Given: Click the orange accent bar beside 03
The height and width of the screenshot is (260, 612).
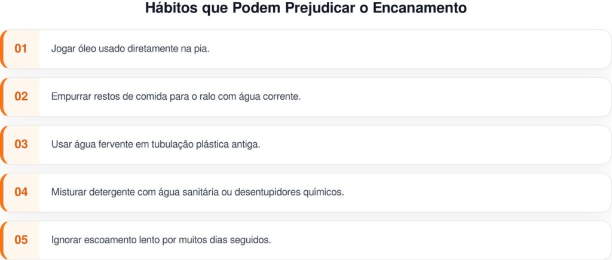Looking at the screenshot, I should click(x=2, y=144).
